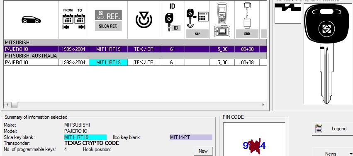This screenshot has height=156, width=353.
Task: Click the key ID column header icon
Action: click(x=173, y=17)
